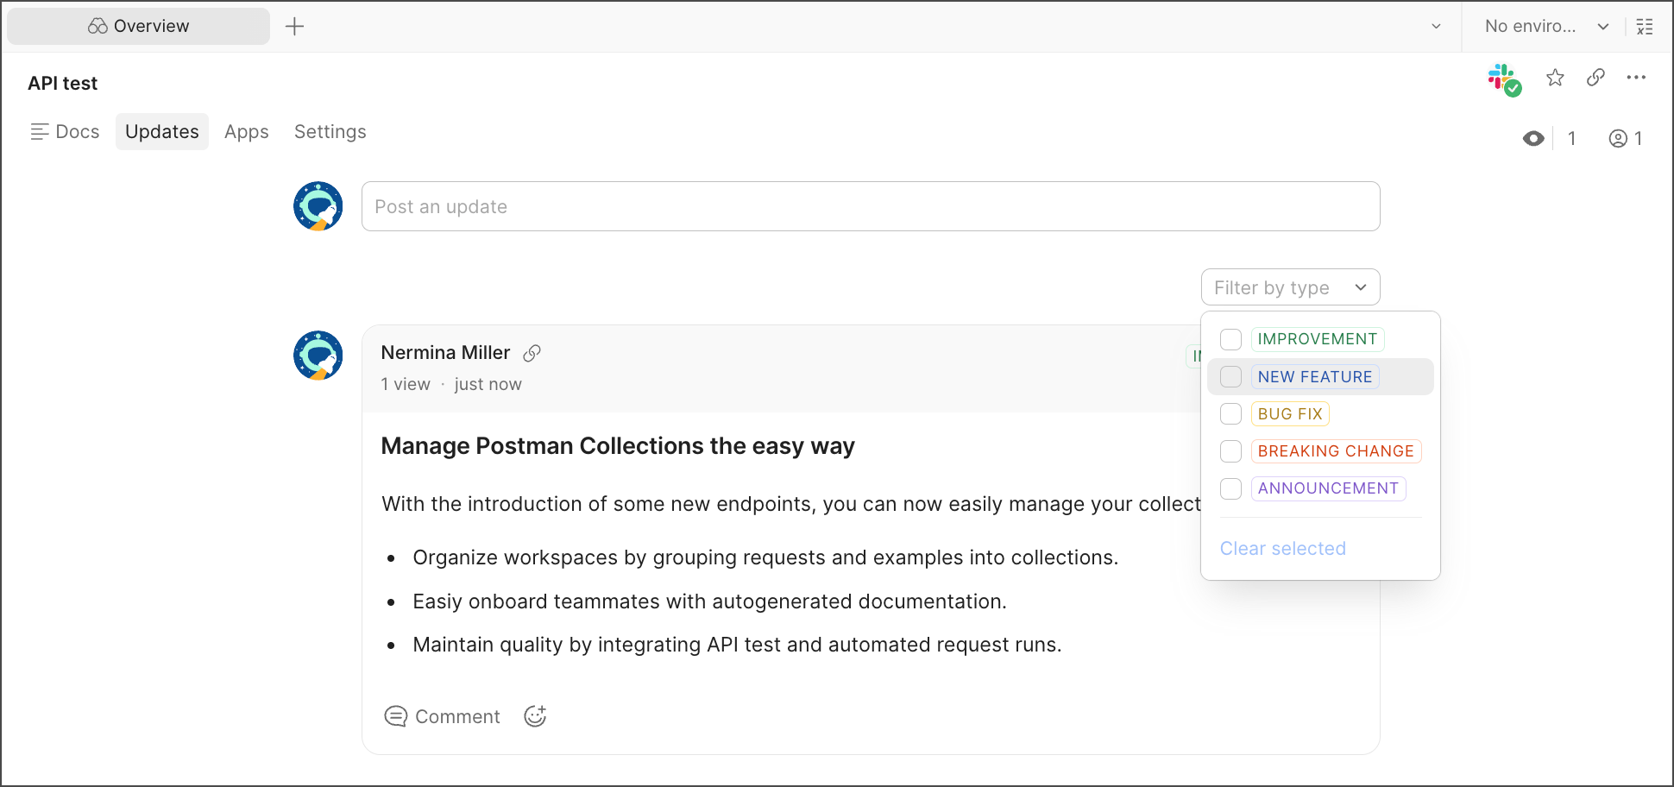This screenshot has height=787, width=1674.
Task: Click the watcher count number beside eye
Action: coord(1572,138)
